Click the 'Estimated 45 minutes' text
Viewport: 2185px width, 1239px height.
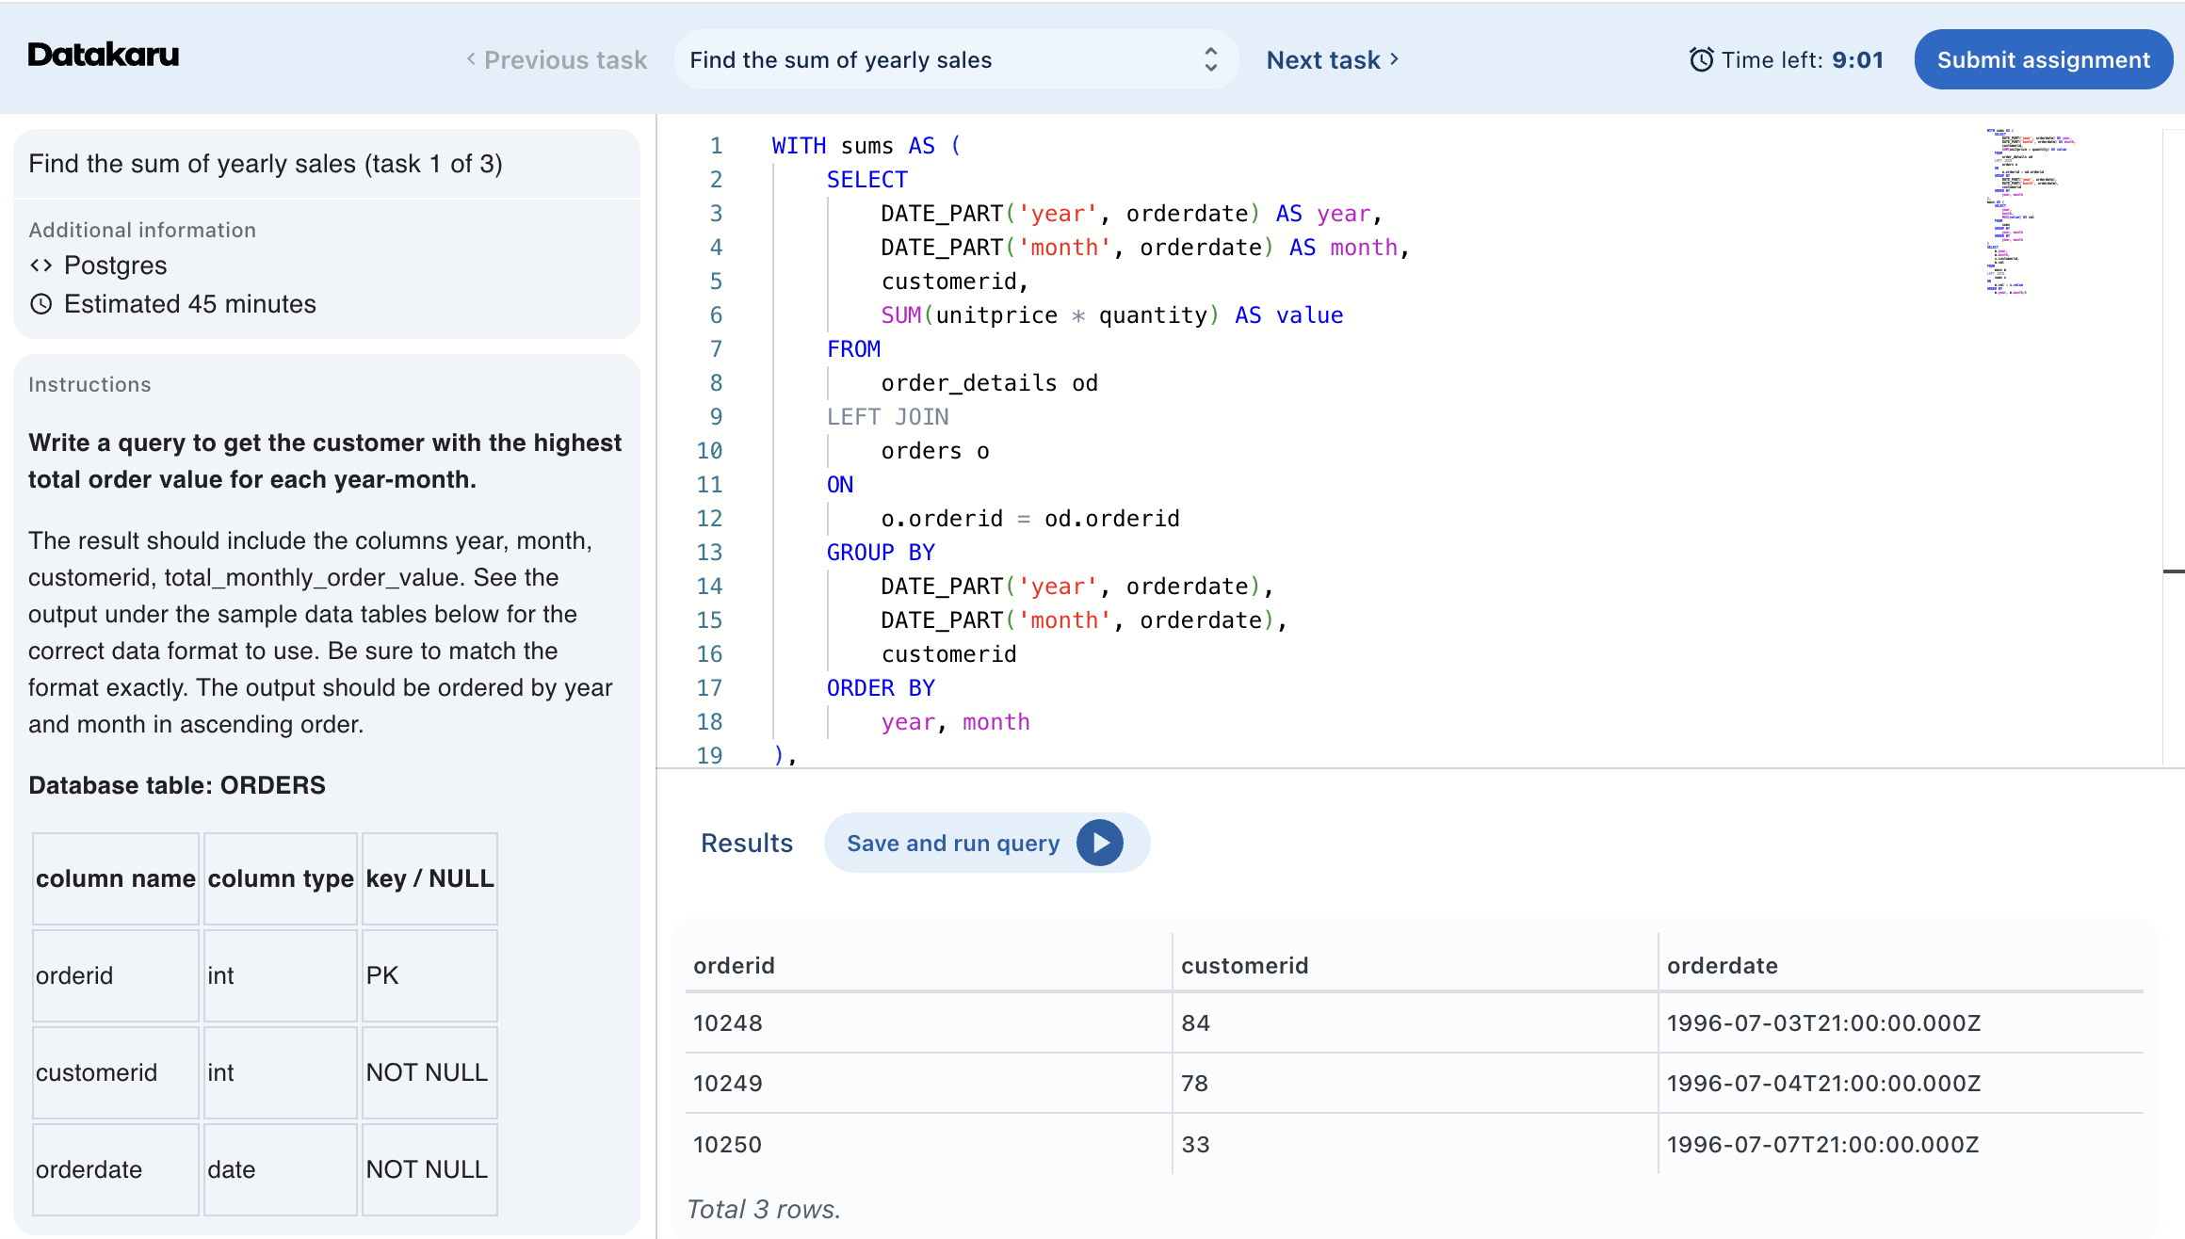(190, 304)
